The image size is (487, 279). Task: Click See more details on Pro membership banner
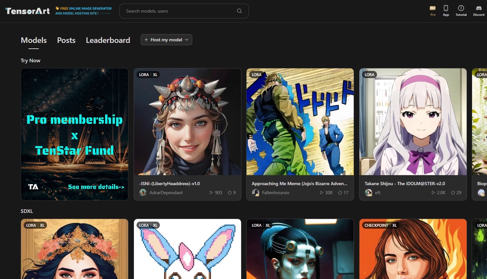pyautogui.click(x=96, y=187)
